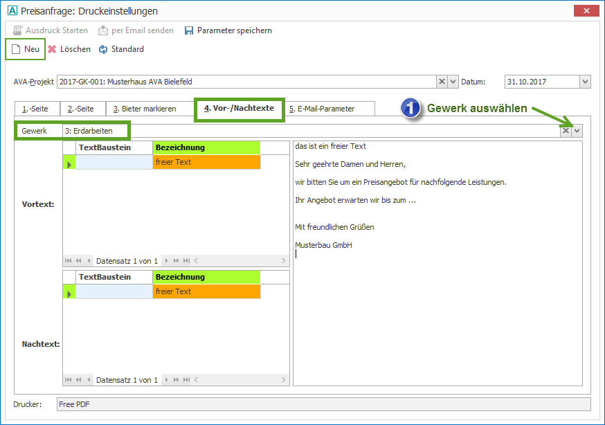Jump to first record in Nachtext navigator
The height and width of the screenshot is (425, 605).
tap(68, 380)
